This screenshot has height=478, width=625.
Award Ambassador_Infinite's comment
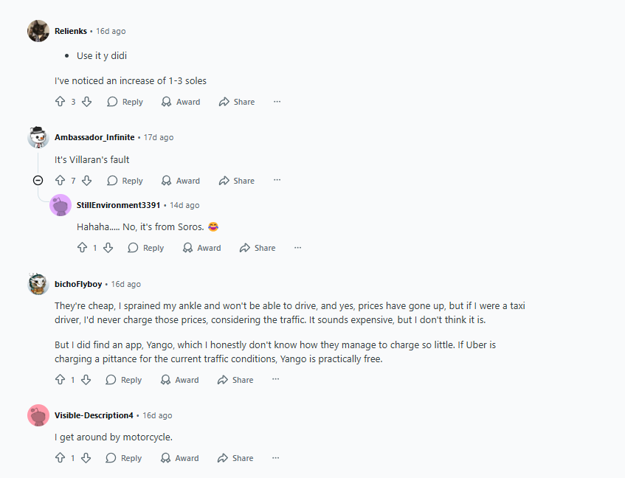[181, 181]
